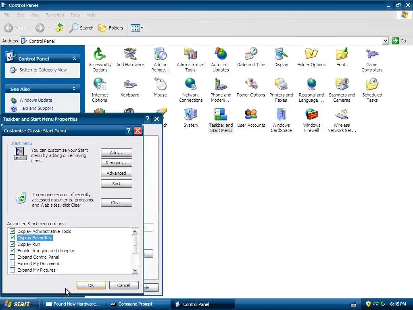The image size is (413, 310).
Task: Select Taskbar and Start Menu icon
Action: pos(221,120)
